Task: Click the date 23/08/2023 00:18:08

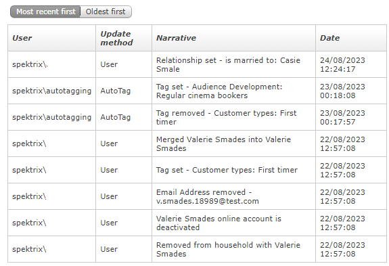Action: point(342,91)
